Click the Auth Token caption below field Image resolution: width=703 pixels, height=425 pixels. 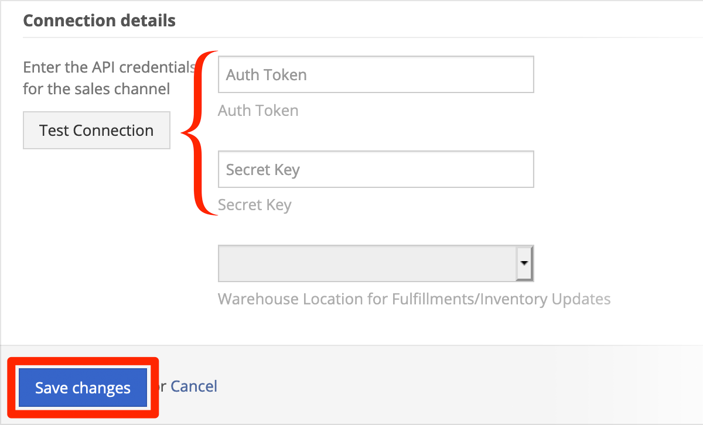pyautogui.click(x=258, y=111)
